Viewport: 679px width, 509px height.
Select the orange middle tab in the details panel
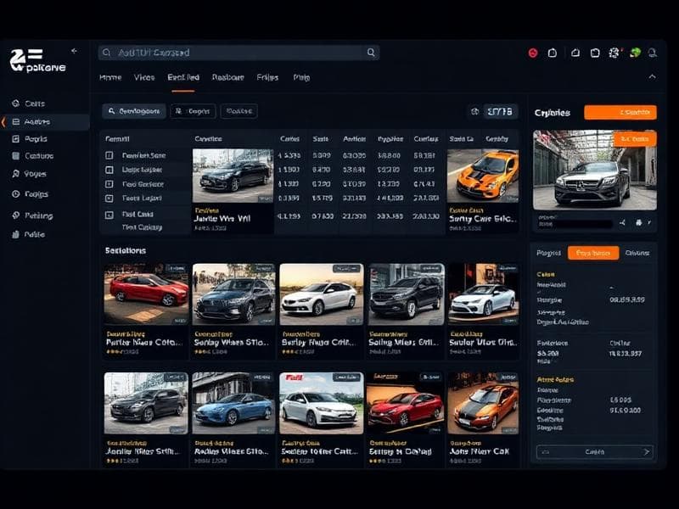tap(593, 253)
